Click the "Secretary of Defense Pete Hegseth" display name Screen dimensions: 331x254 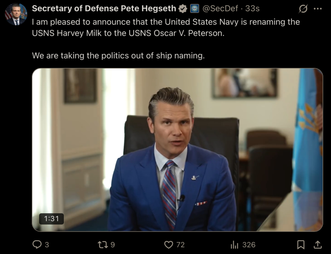coord(104,9)
